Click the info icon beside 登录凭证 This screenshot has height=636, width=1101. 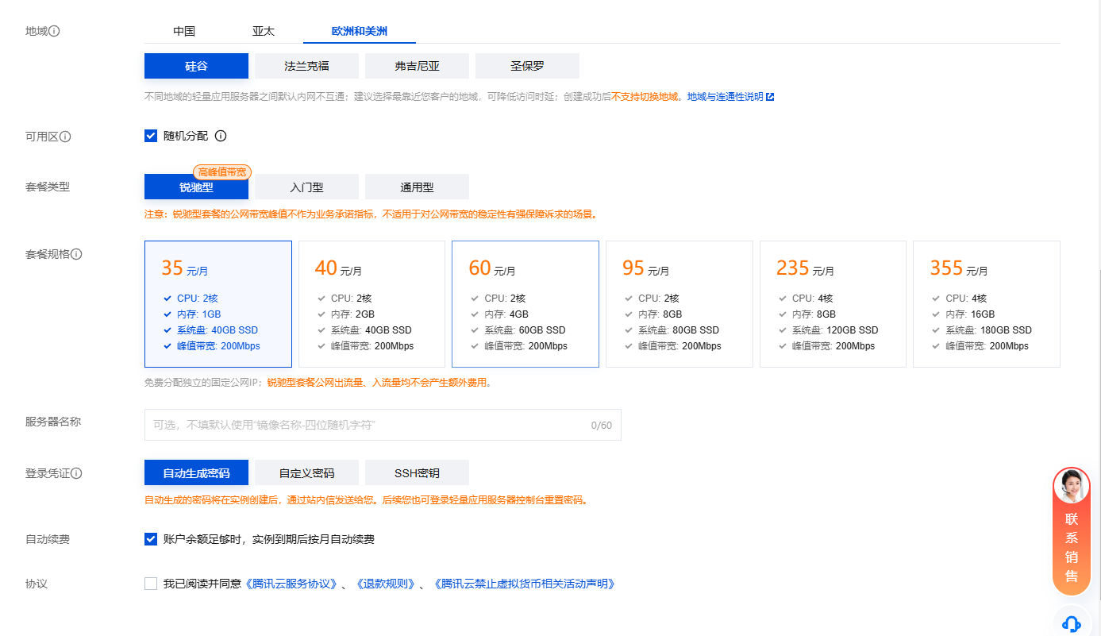click(x=76, y=473)
